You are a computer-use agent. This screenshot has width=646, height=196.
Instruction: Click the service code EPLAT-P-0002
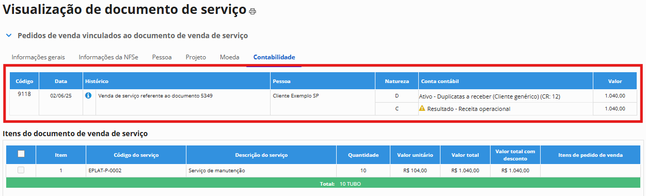click(105, 170)
